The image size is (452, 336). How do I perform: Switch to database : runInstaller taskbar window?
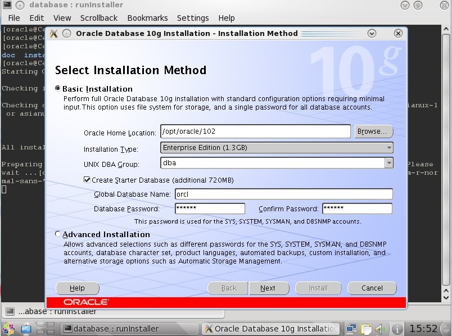click(x=115, y=329)
